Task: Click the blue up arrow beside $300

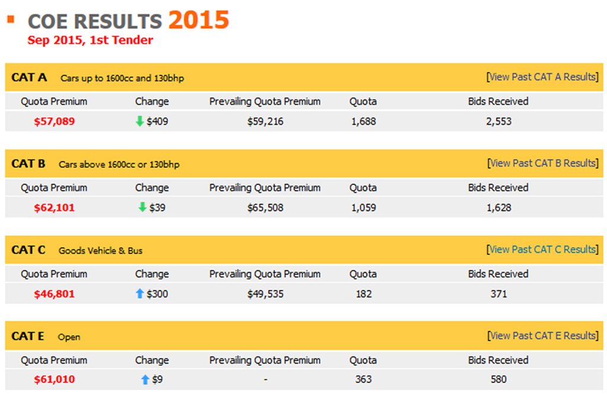Action: coord(140,294)
